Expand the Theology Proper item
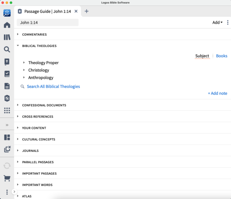This screenshot has height=199, width=231. [24, 62]
